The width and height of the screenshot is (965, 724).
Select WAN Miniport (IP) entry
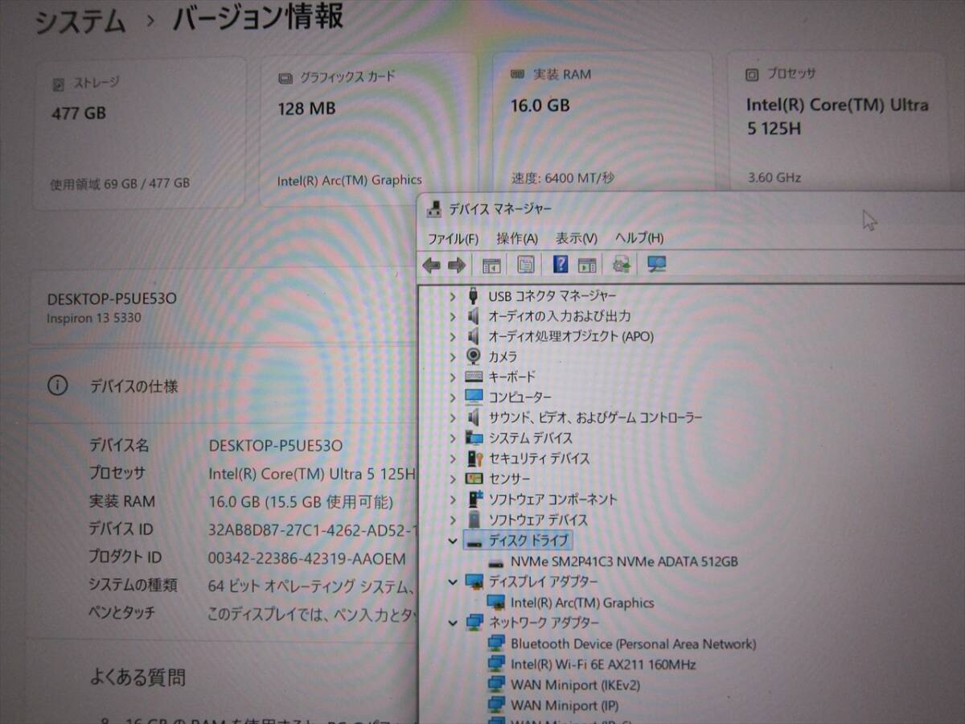point(565,705)
